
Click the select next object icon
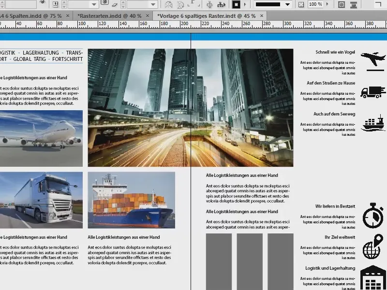[x=221, y=4]
